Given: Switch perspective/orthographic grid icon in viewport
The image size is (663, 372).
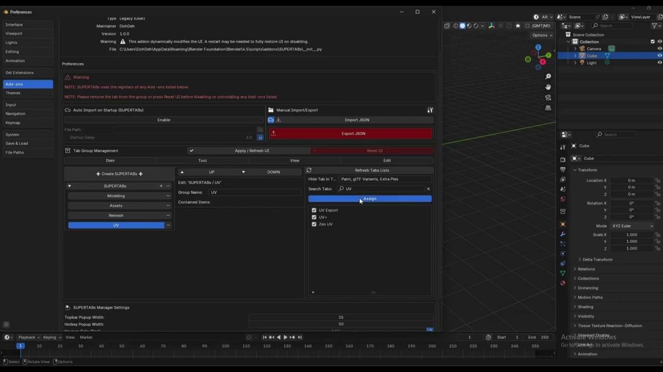Looking at the screenshot, I should point(548,108).
